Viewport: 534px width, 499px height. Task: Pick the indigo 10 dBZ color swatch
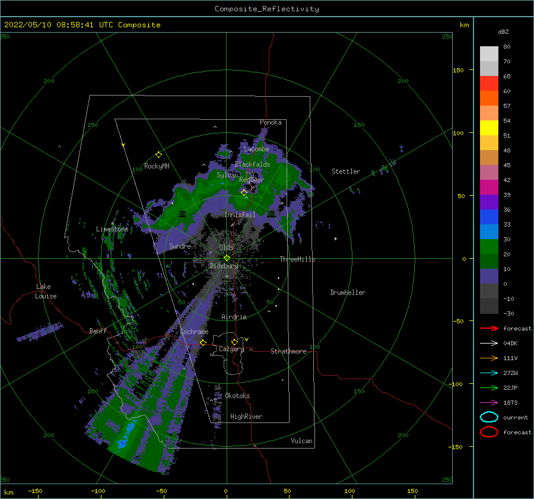click(489, 276)
